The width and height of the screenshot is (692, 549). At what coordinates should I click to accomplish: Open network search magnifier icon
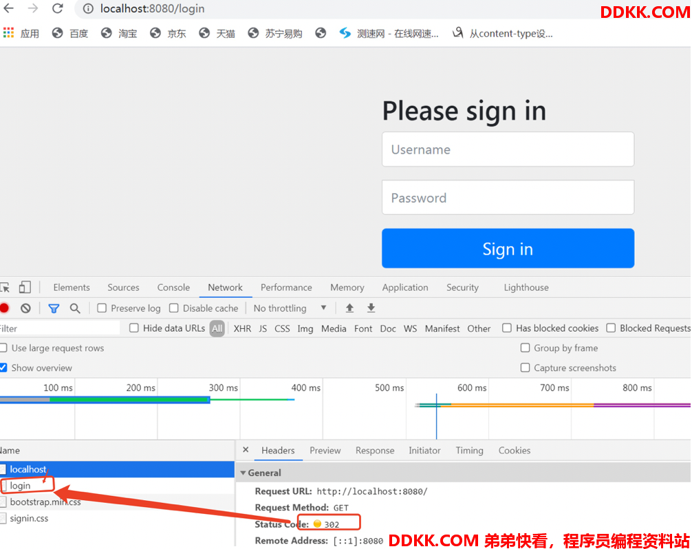pos(75,308)
